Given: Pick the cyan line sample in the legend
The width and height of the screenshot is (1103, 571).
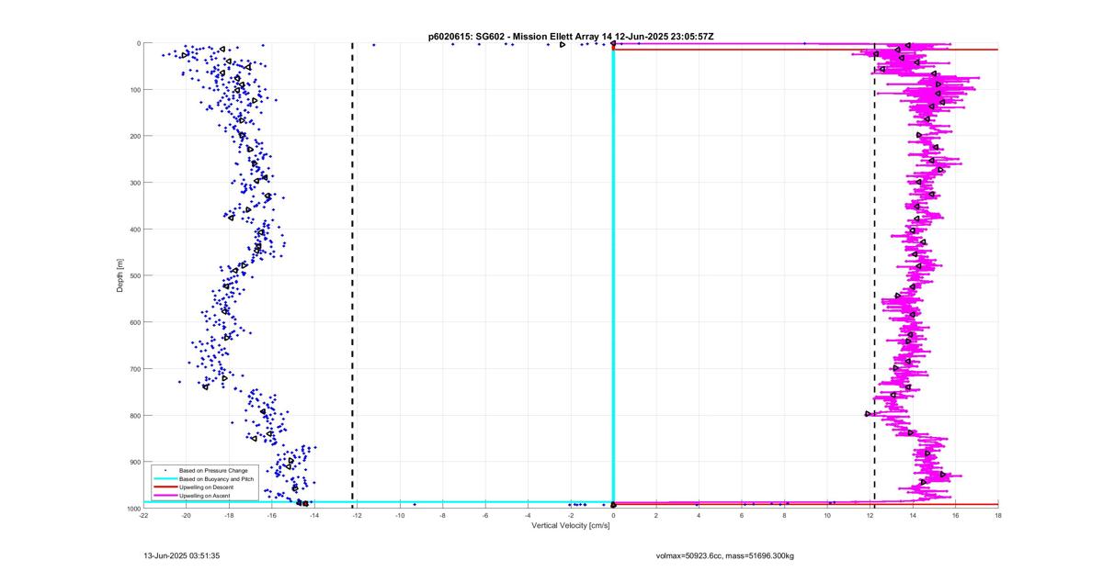Looking at the screenshot, I should 165,479.
